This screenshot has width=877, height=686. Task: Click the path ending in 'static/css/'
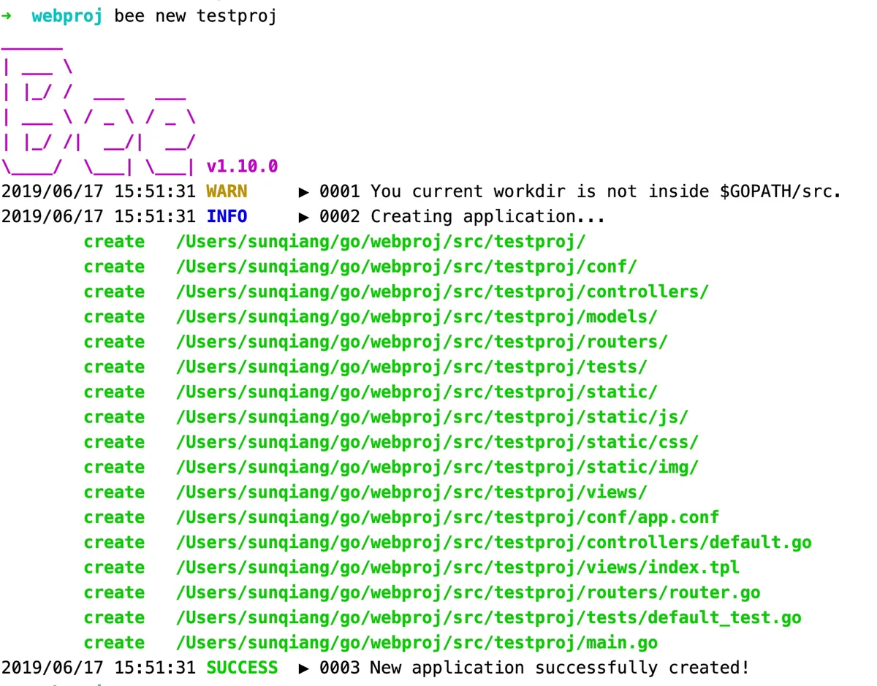pos(437,442)
